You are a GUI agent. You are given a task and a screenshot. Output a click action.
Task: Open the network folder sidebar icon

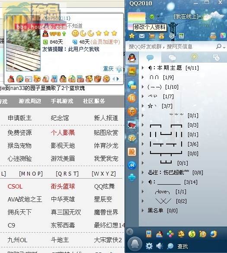tap(132, 85)
